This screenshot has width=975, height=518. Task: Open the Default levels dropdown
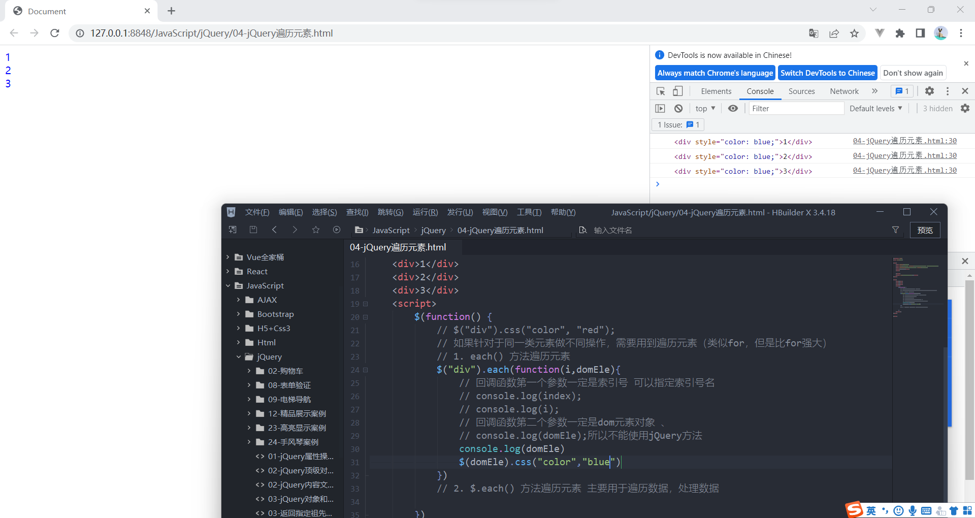coord(875,108)
